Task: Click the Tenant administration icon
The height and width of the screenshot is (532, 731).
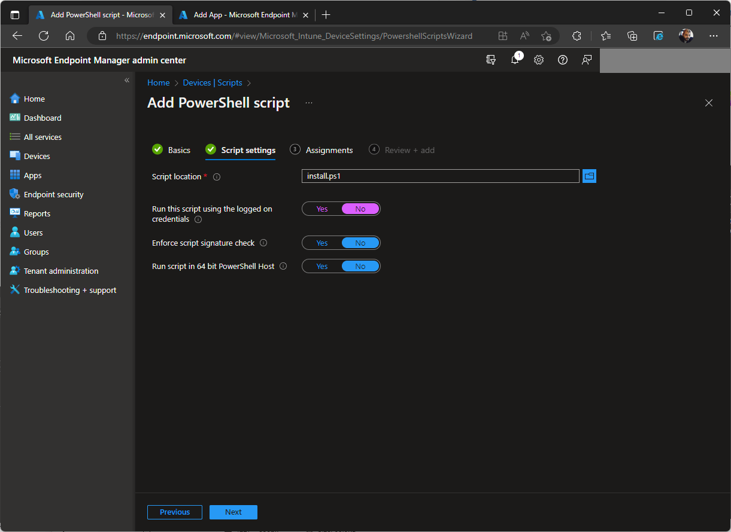Action: (15, 271)
